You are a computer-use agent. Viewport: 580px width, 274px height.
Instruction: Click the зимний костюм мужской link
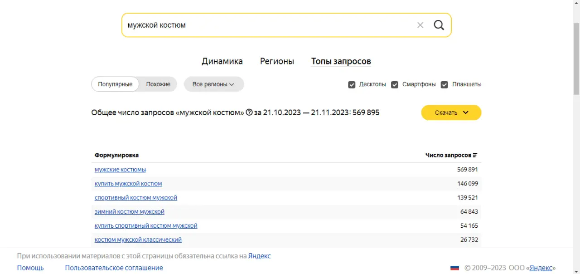pos(130,212)
